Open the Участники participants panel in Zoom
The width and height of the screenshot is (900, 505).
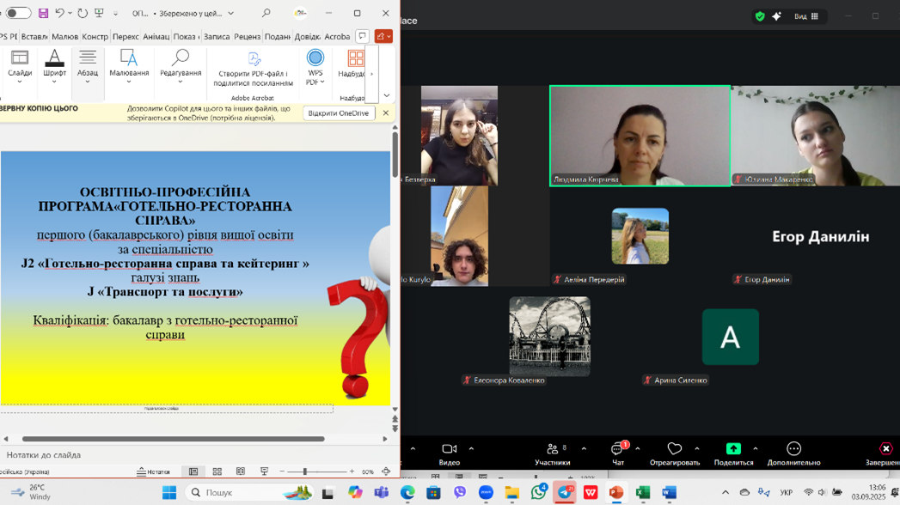[553, 454]
